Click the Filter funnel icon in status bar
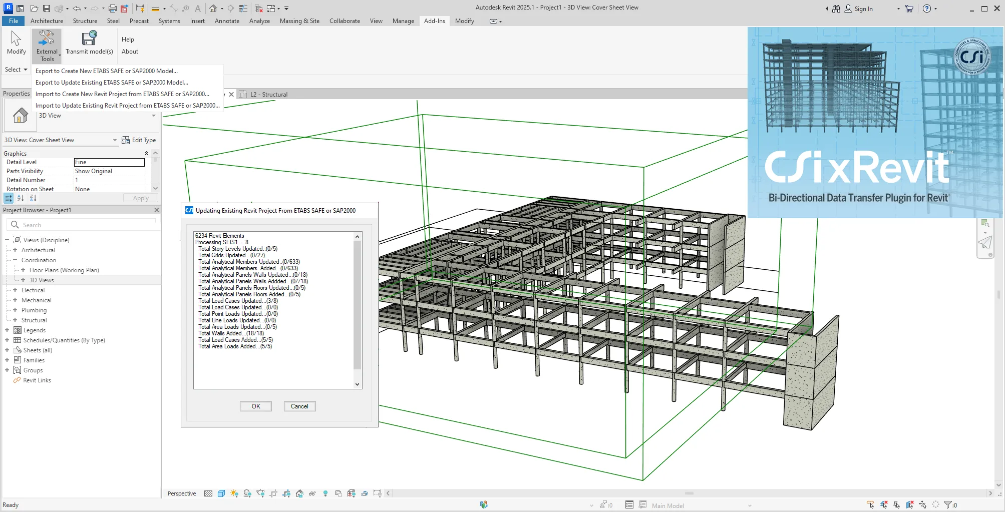1005x512 pixels. 948,504
